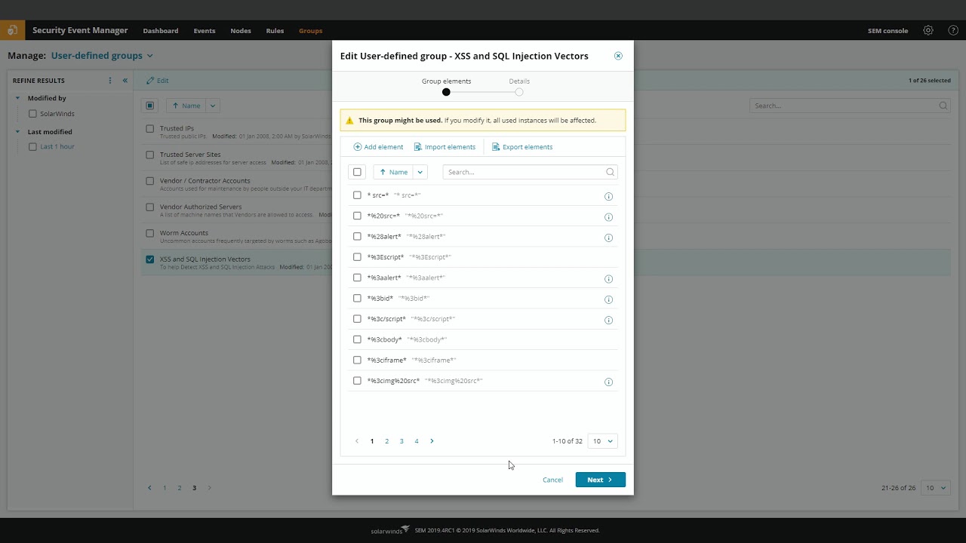The height and width of the screenshot is (543, 966).
Task: Check the *%3ciframe* element checkbox
Action: click(x=357, y=360)
